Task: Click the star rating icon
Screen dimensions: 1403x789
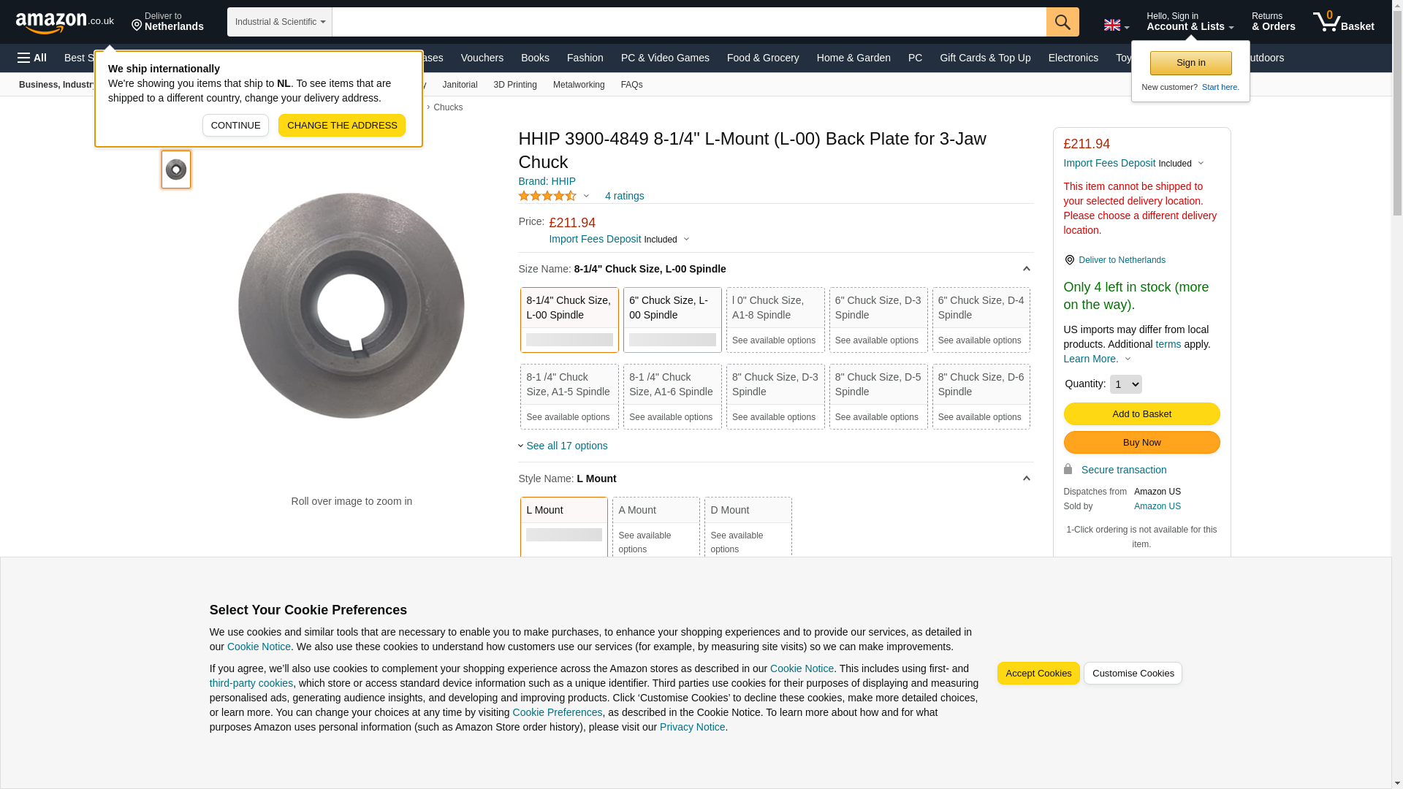Action: [547, 196]
